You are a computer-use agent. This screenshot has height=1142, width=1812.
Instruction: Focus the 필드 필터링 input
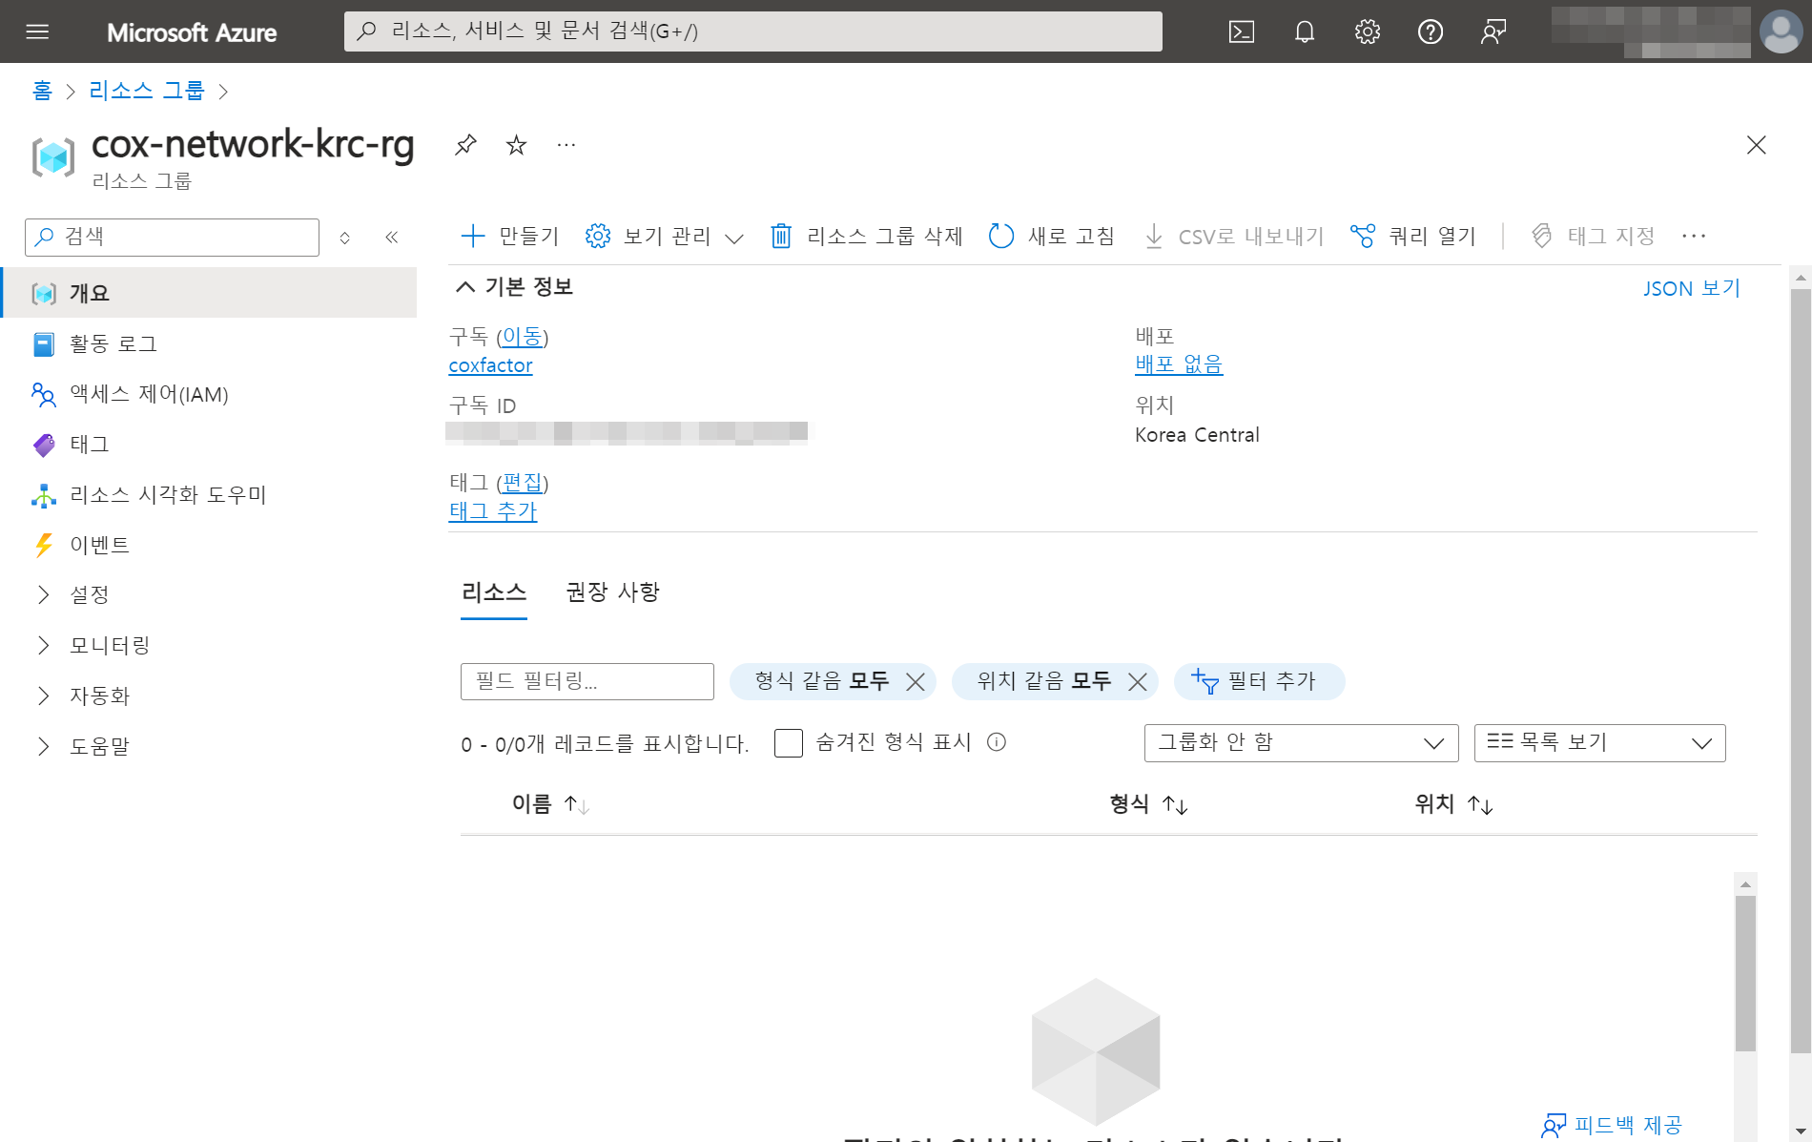point(587,681)
